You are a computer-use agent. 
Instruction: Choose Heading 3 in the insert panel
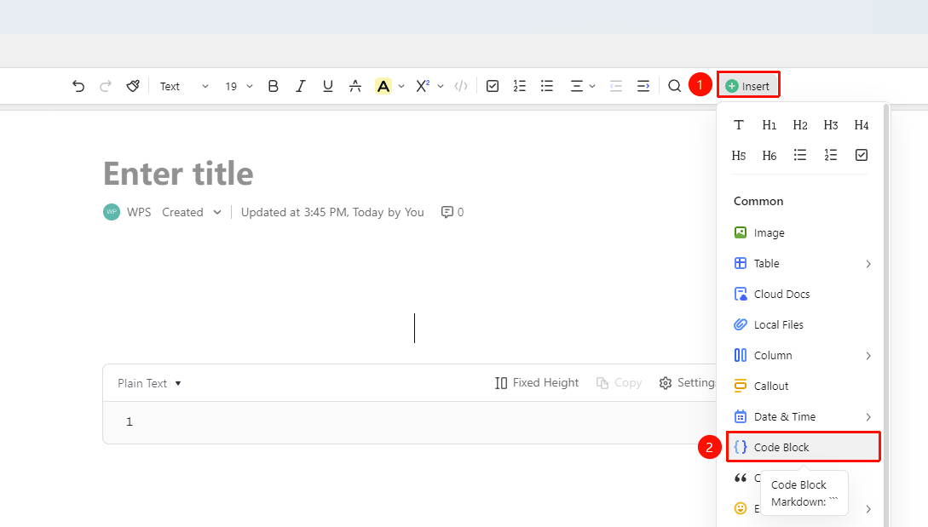[x=831, y=125]
